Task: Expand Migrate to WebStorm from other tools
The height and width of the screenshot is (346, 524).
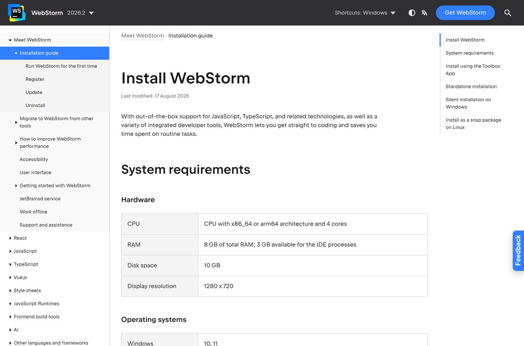Action: coord(16,122)
